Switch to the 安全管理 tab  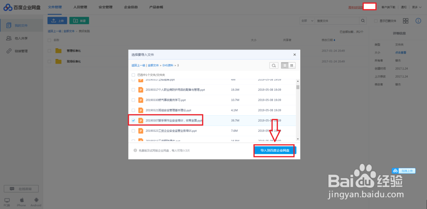[x=105, y=7]
